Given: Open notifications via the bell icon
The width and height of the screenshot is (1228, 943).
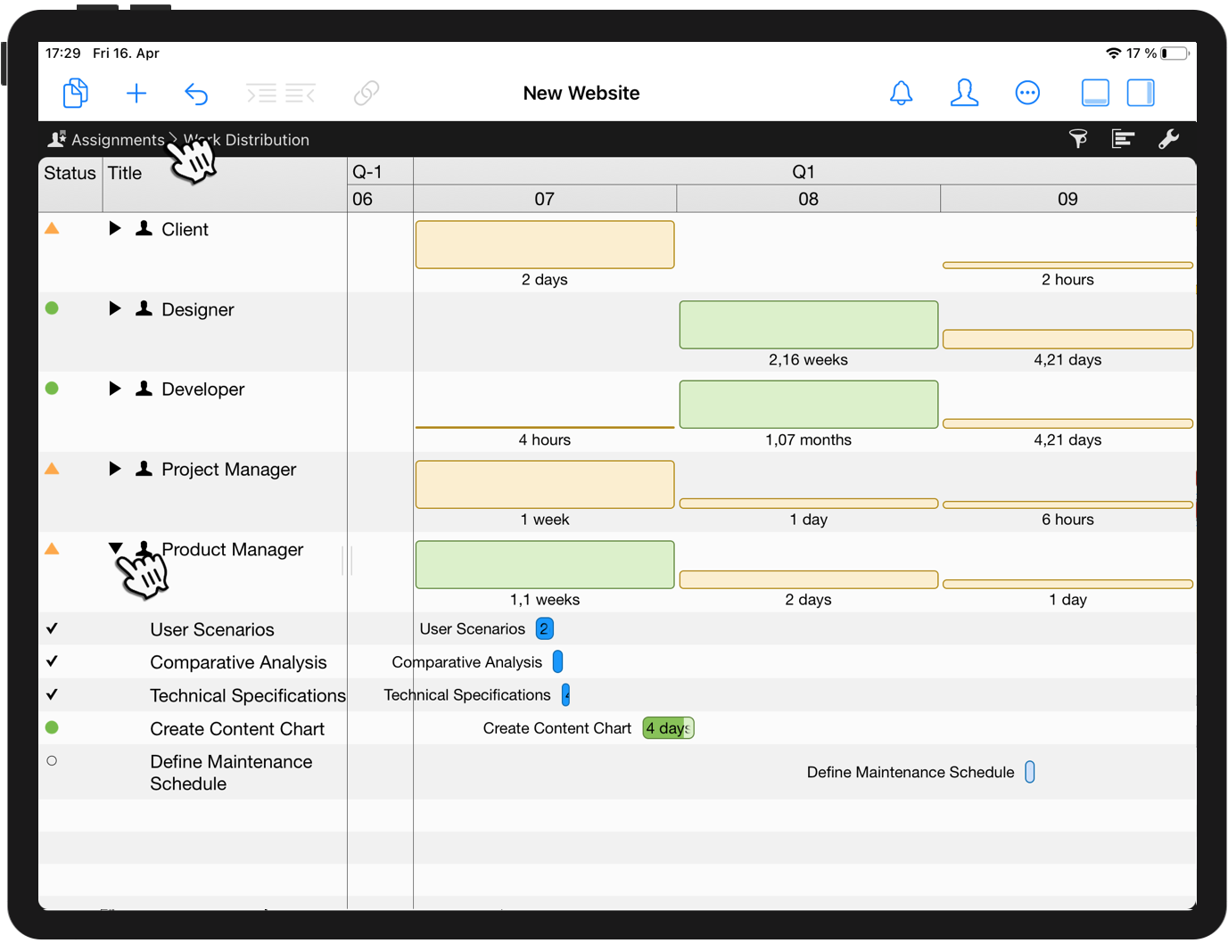Looking at the screenshot, I should (901, 93).
